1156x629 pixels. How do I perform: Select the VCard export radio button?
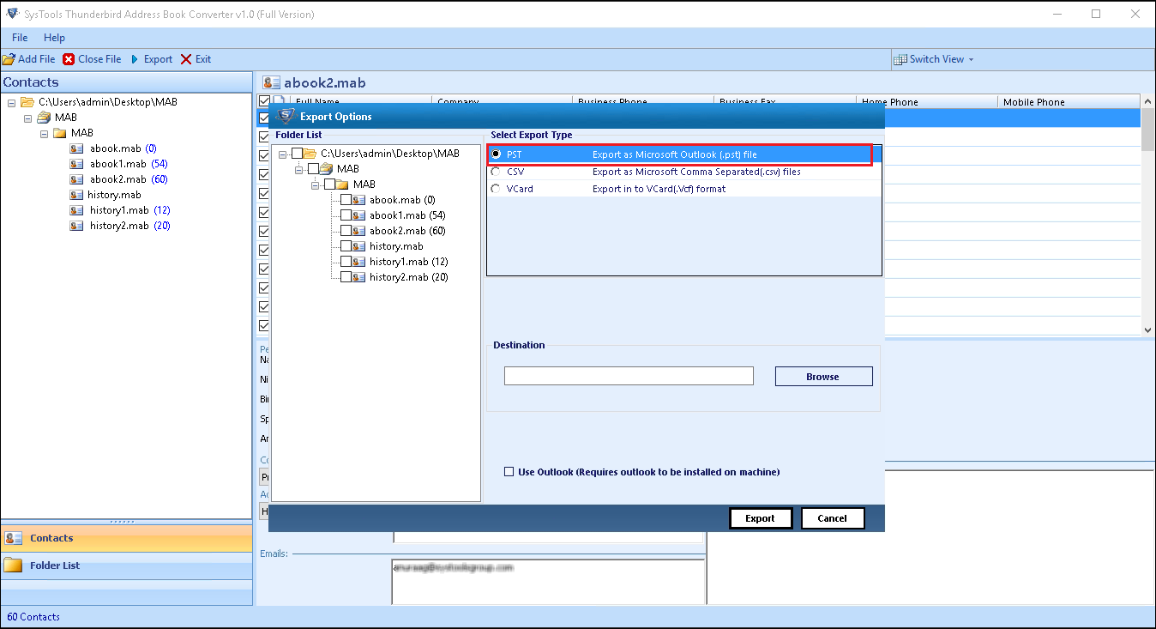496,189
